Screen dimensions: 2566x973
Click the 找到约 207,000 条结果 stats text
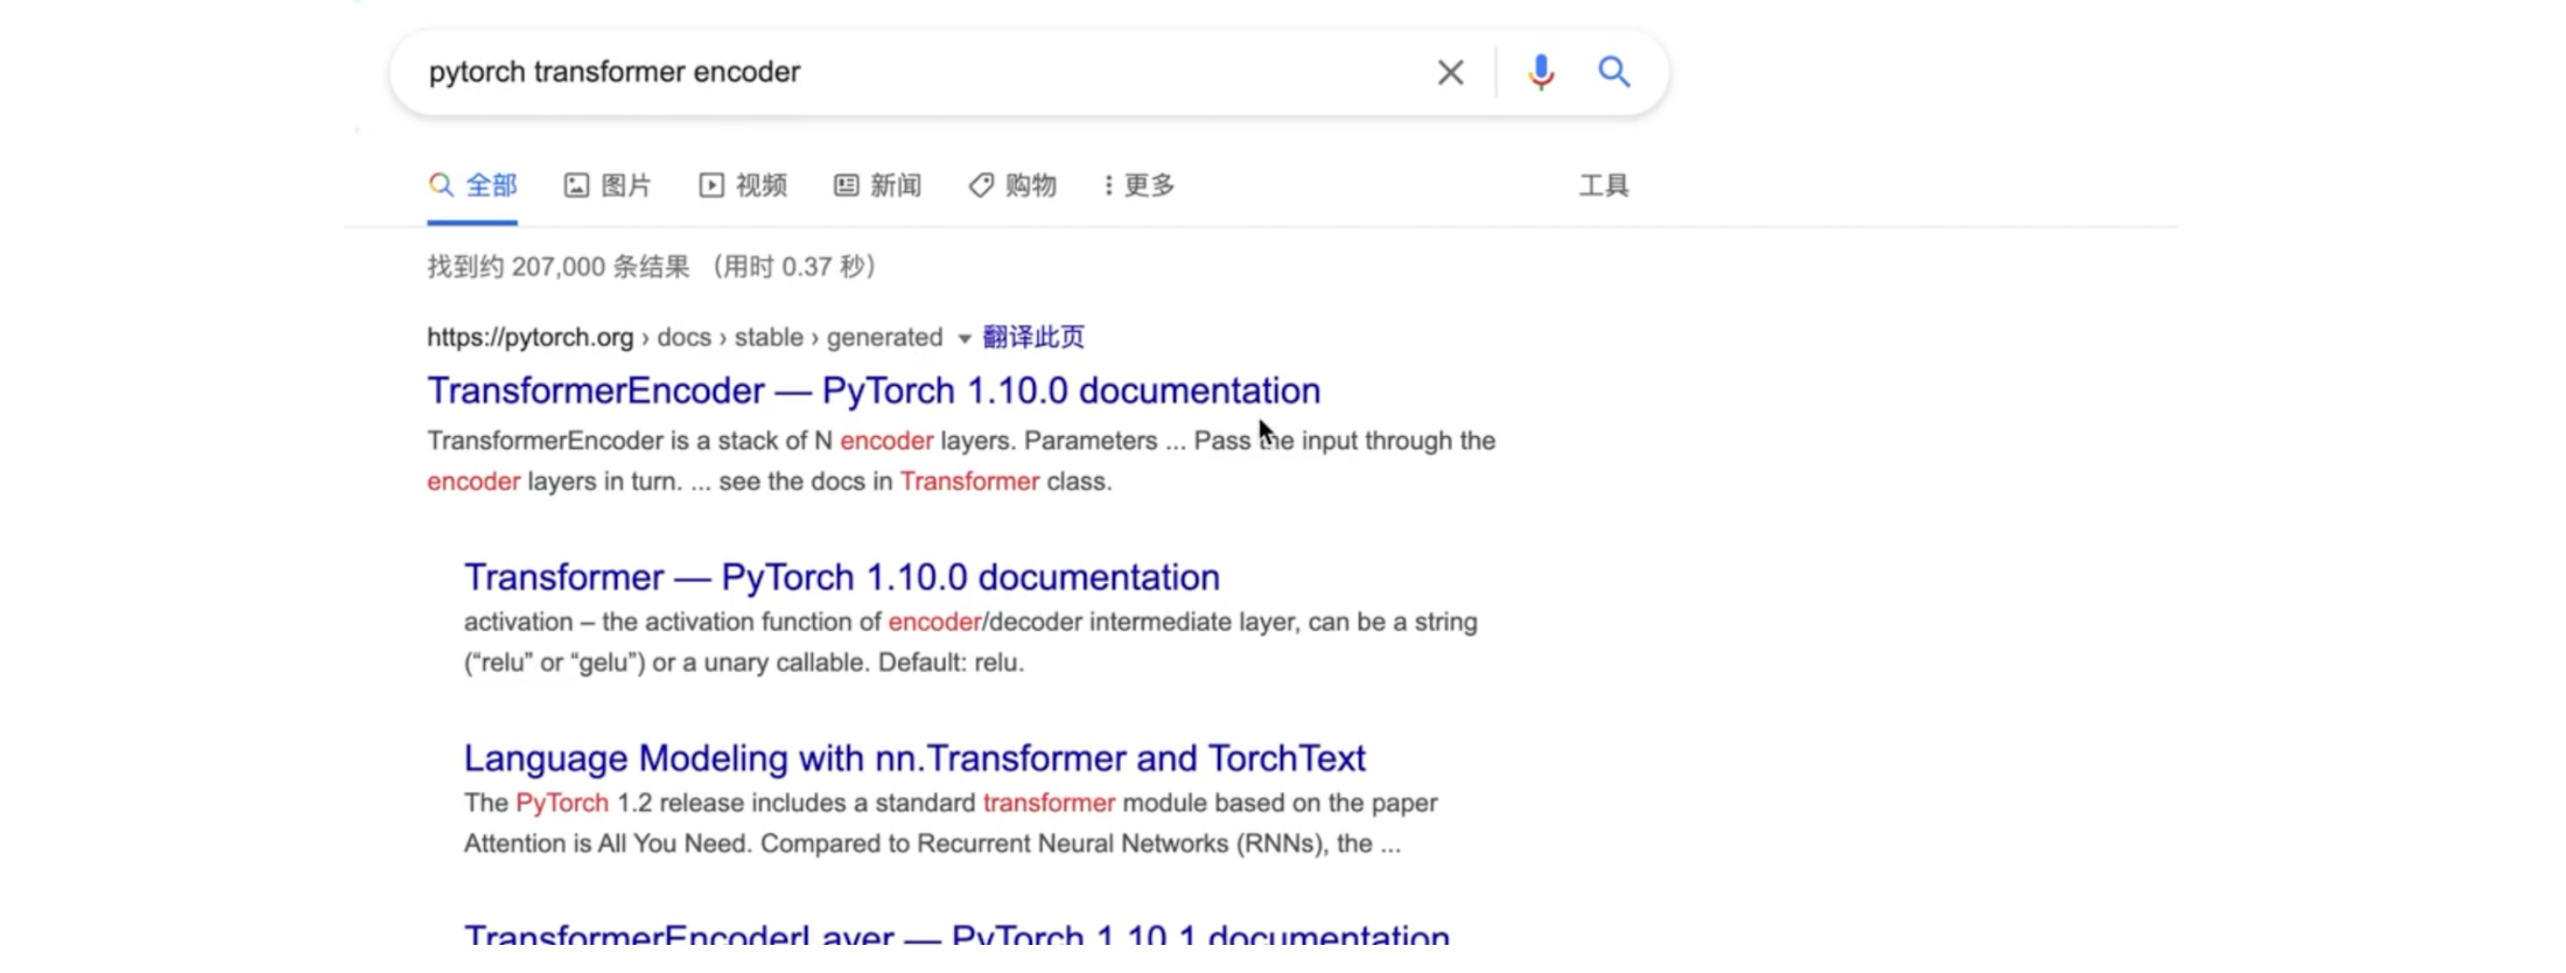[559, 267]
